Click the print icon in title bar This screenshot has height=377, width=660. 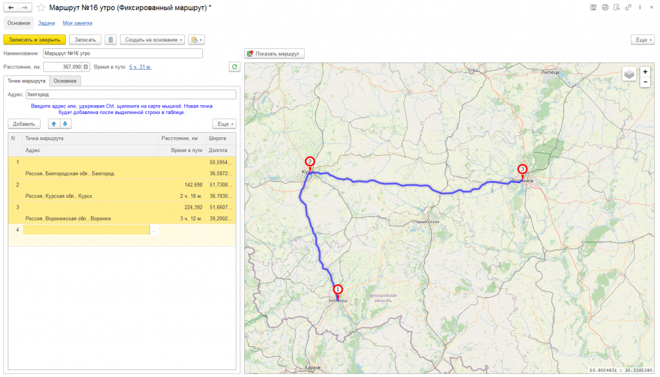pos(605,7)
